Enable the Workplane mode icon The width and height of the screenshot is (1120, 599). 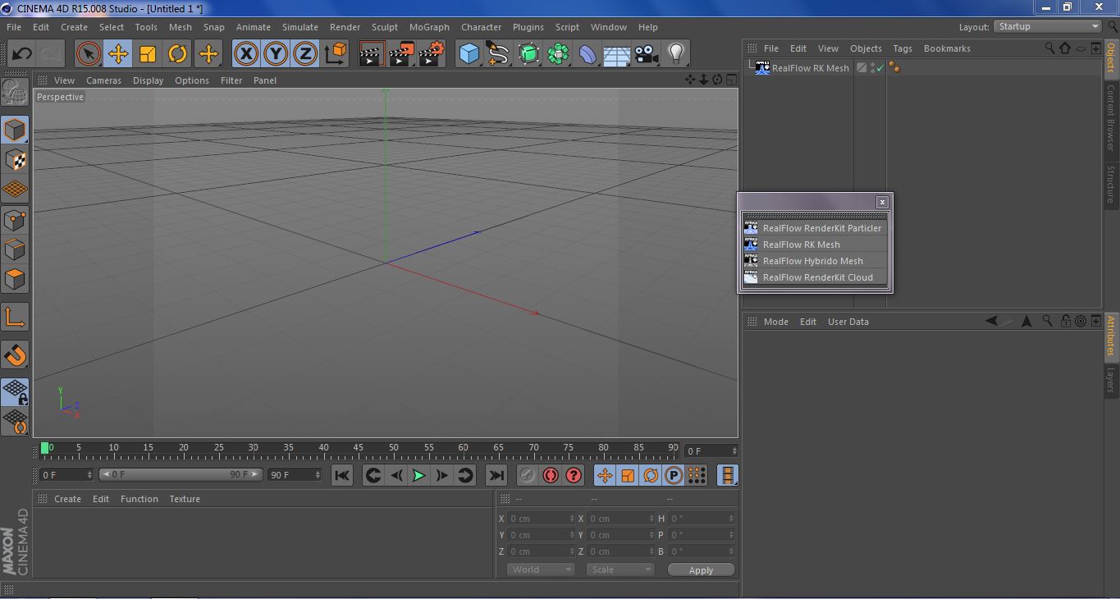[15, 190]
